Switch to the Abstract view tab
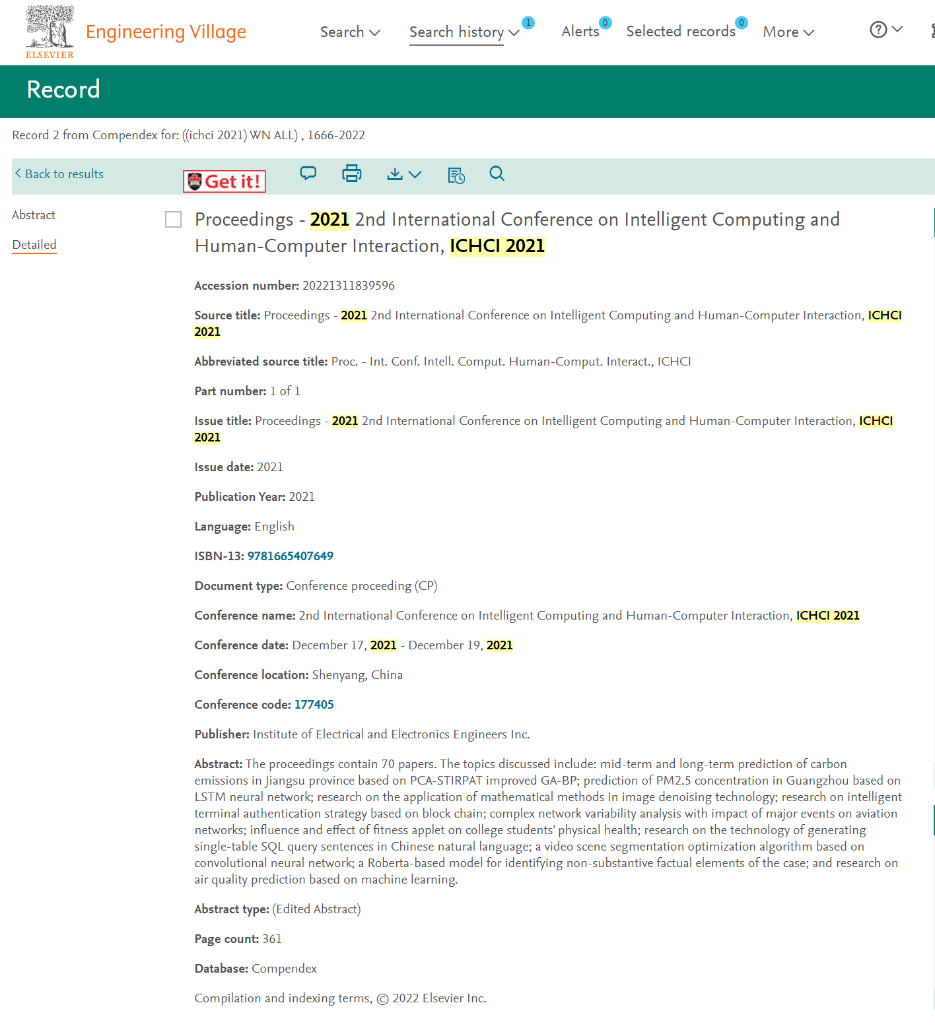Screen dimensions: 935x1034 point(34,215)
